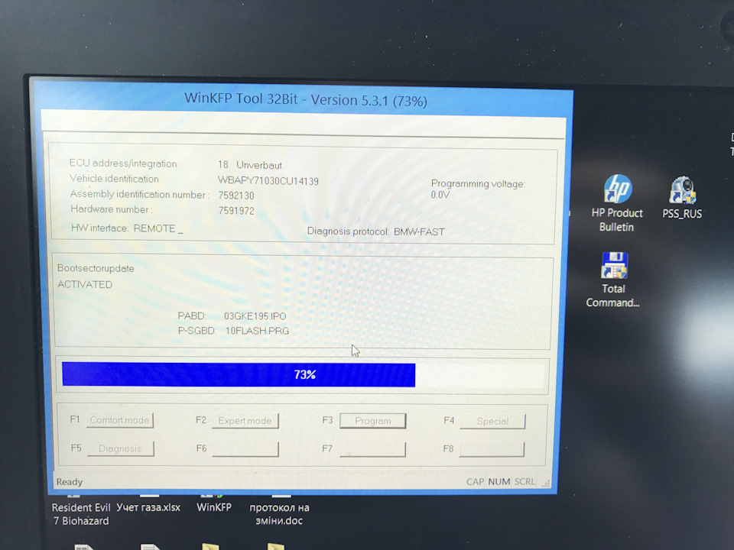
Task: Open the HP Product Bulletin desktop icon
Action: (x=617, y=203)
